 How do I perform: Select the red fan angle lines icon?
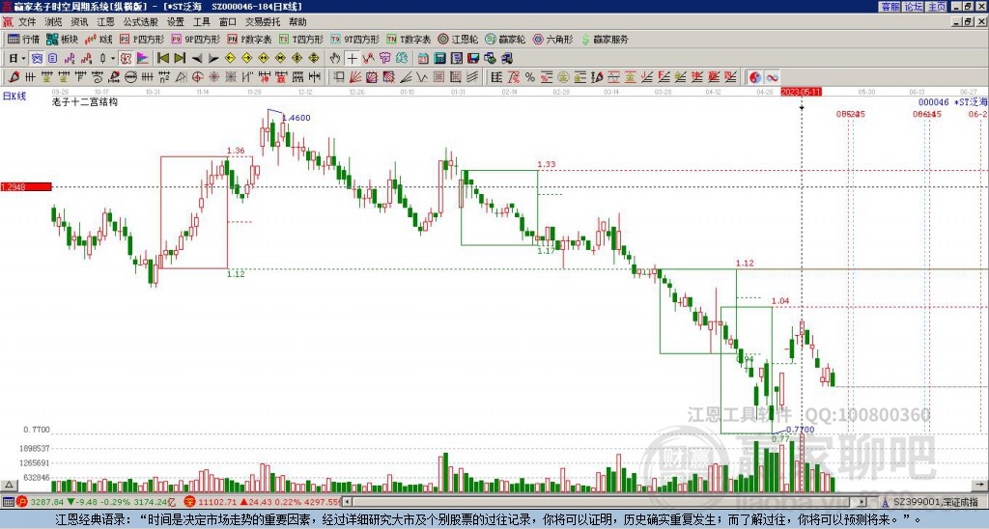point(355,77)
